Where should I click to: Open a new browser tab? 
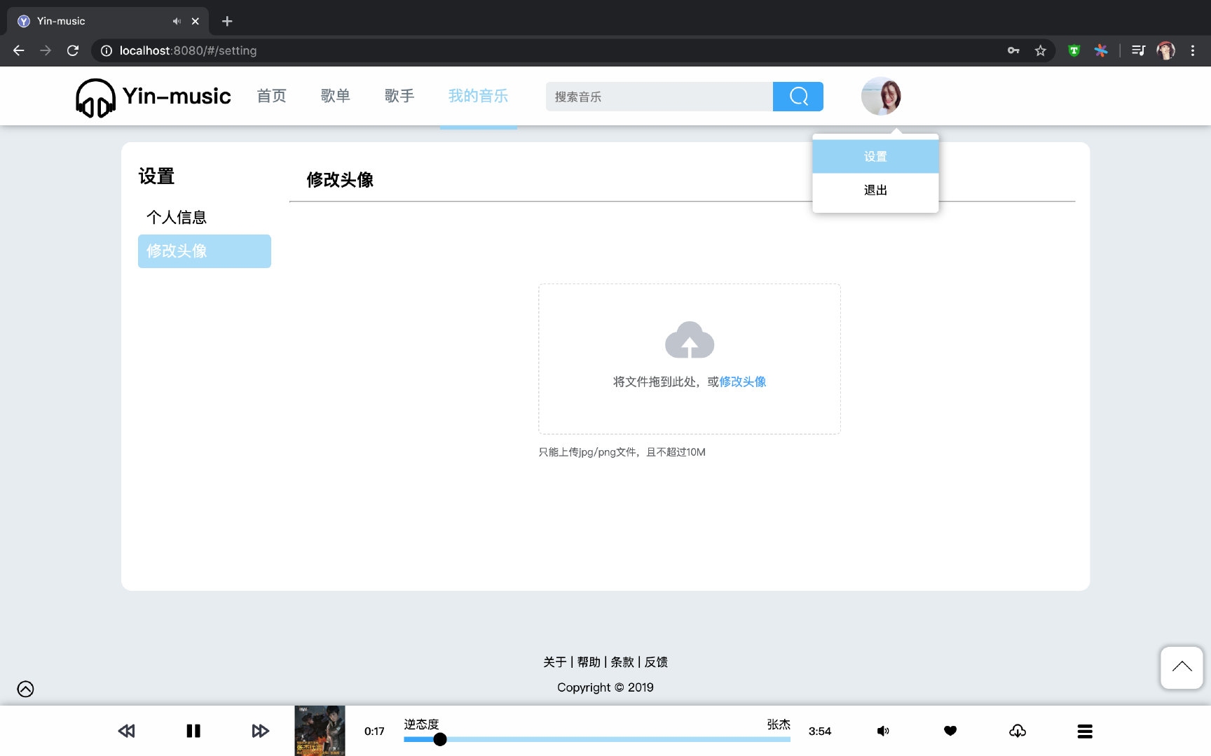pos(227,21)
